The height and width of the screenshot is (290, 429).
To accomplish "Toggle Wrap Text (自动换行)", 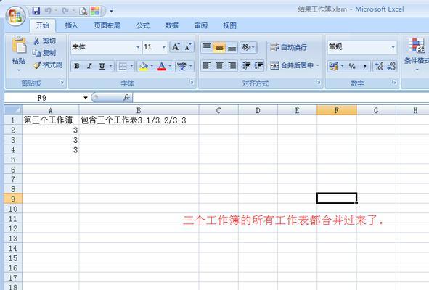I will click(x=289, y=47).
